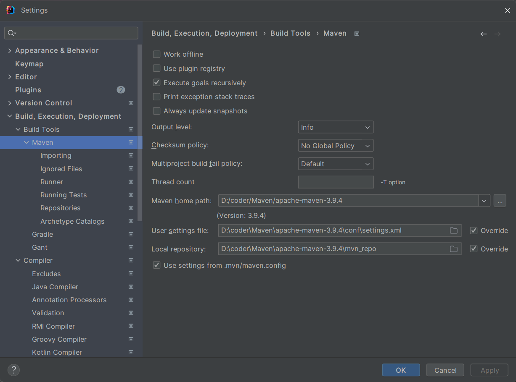Uncheck Execute goals recursively
The width and height of the screenshot is (516, 382).
[156, 83]
